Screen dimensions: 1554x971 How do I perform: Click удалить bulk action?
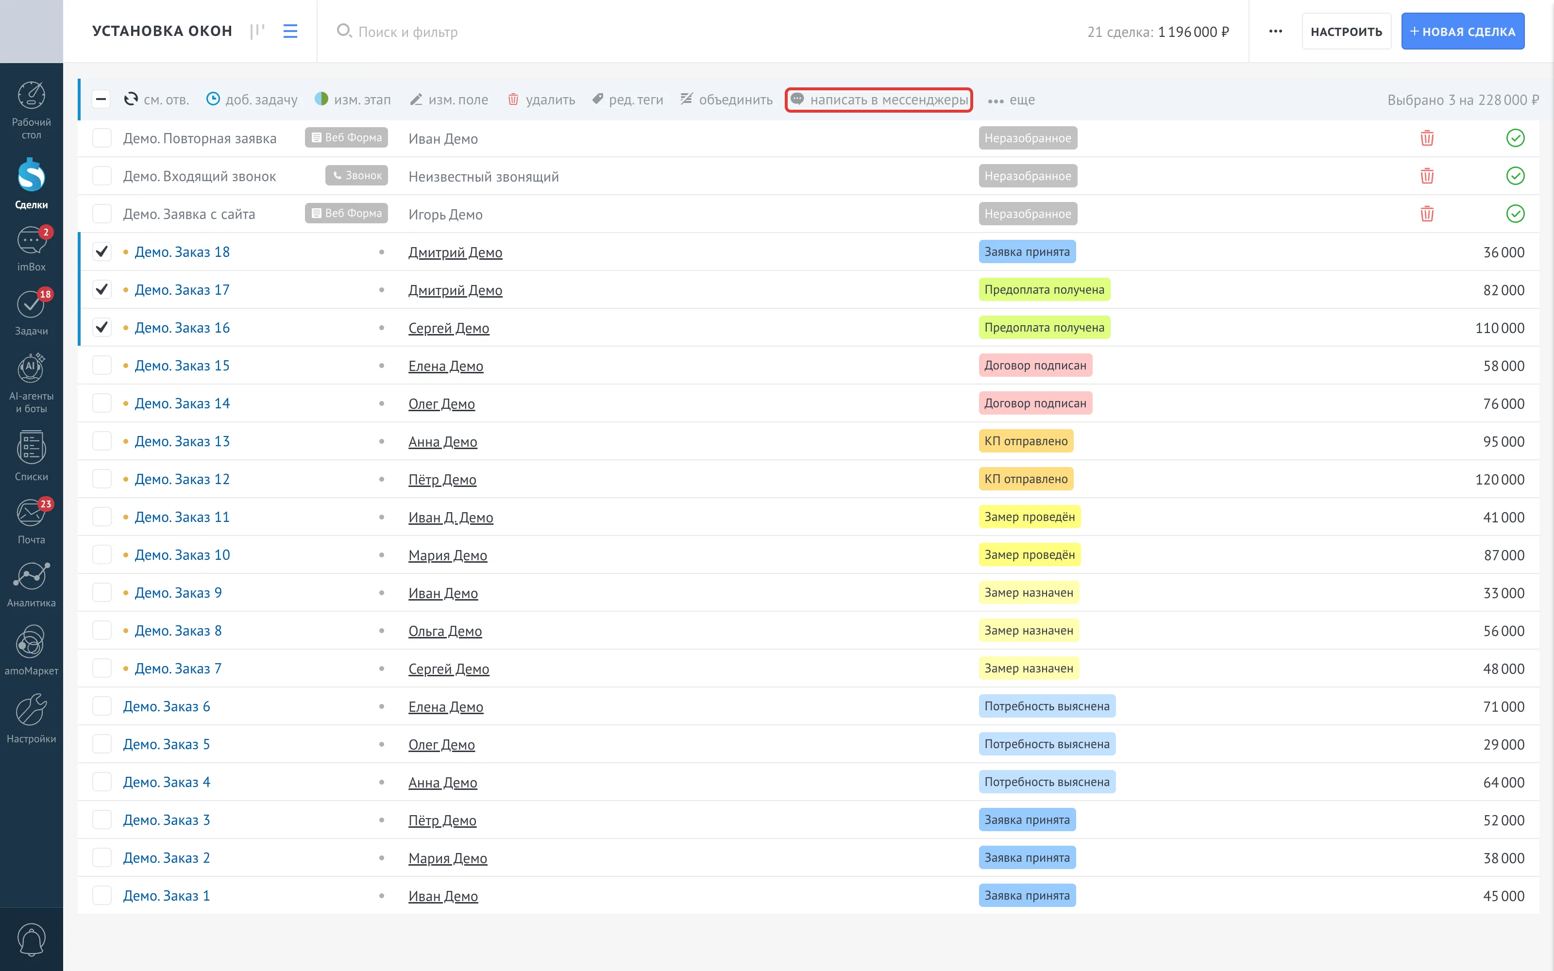(x=541, y=100)
